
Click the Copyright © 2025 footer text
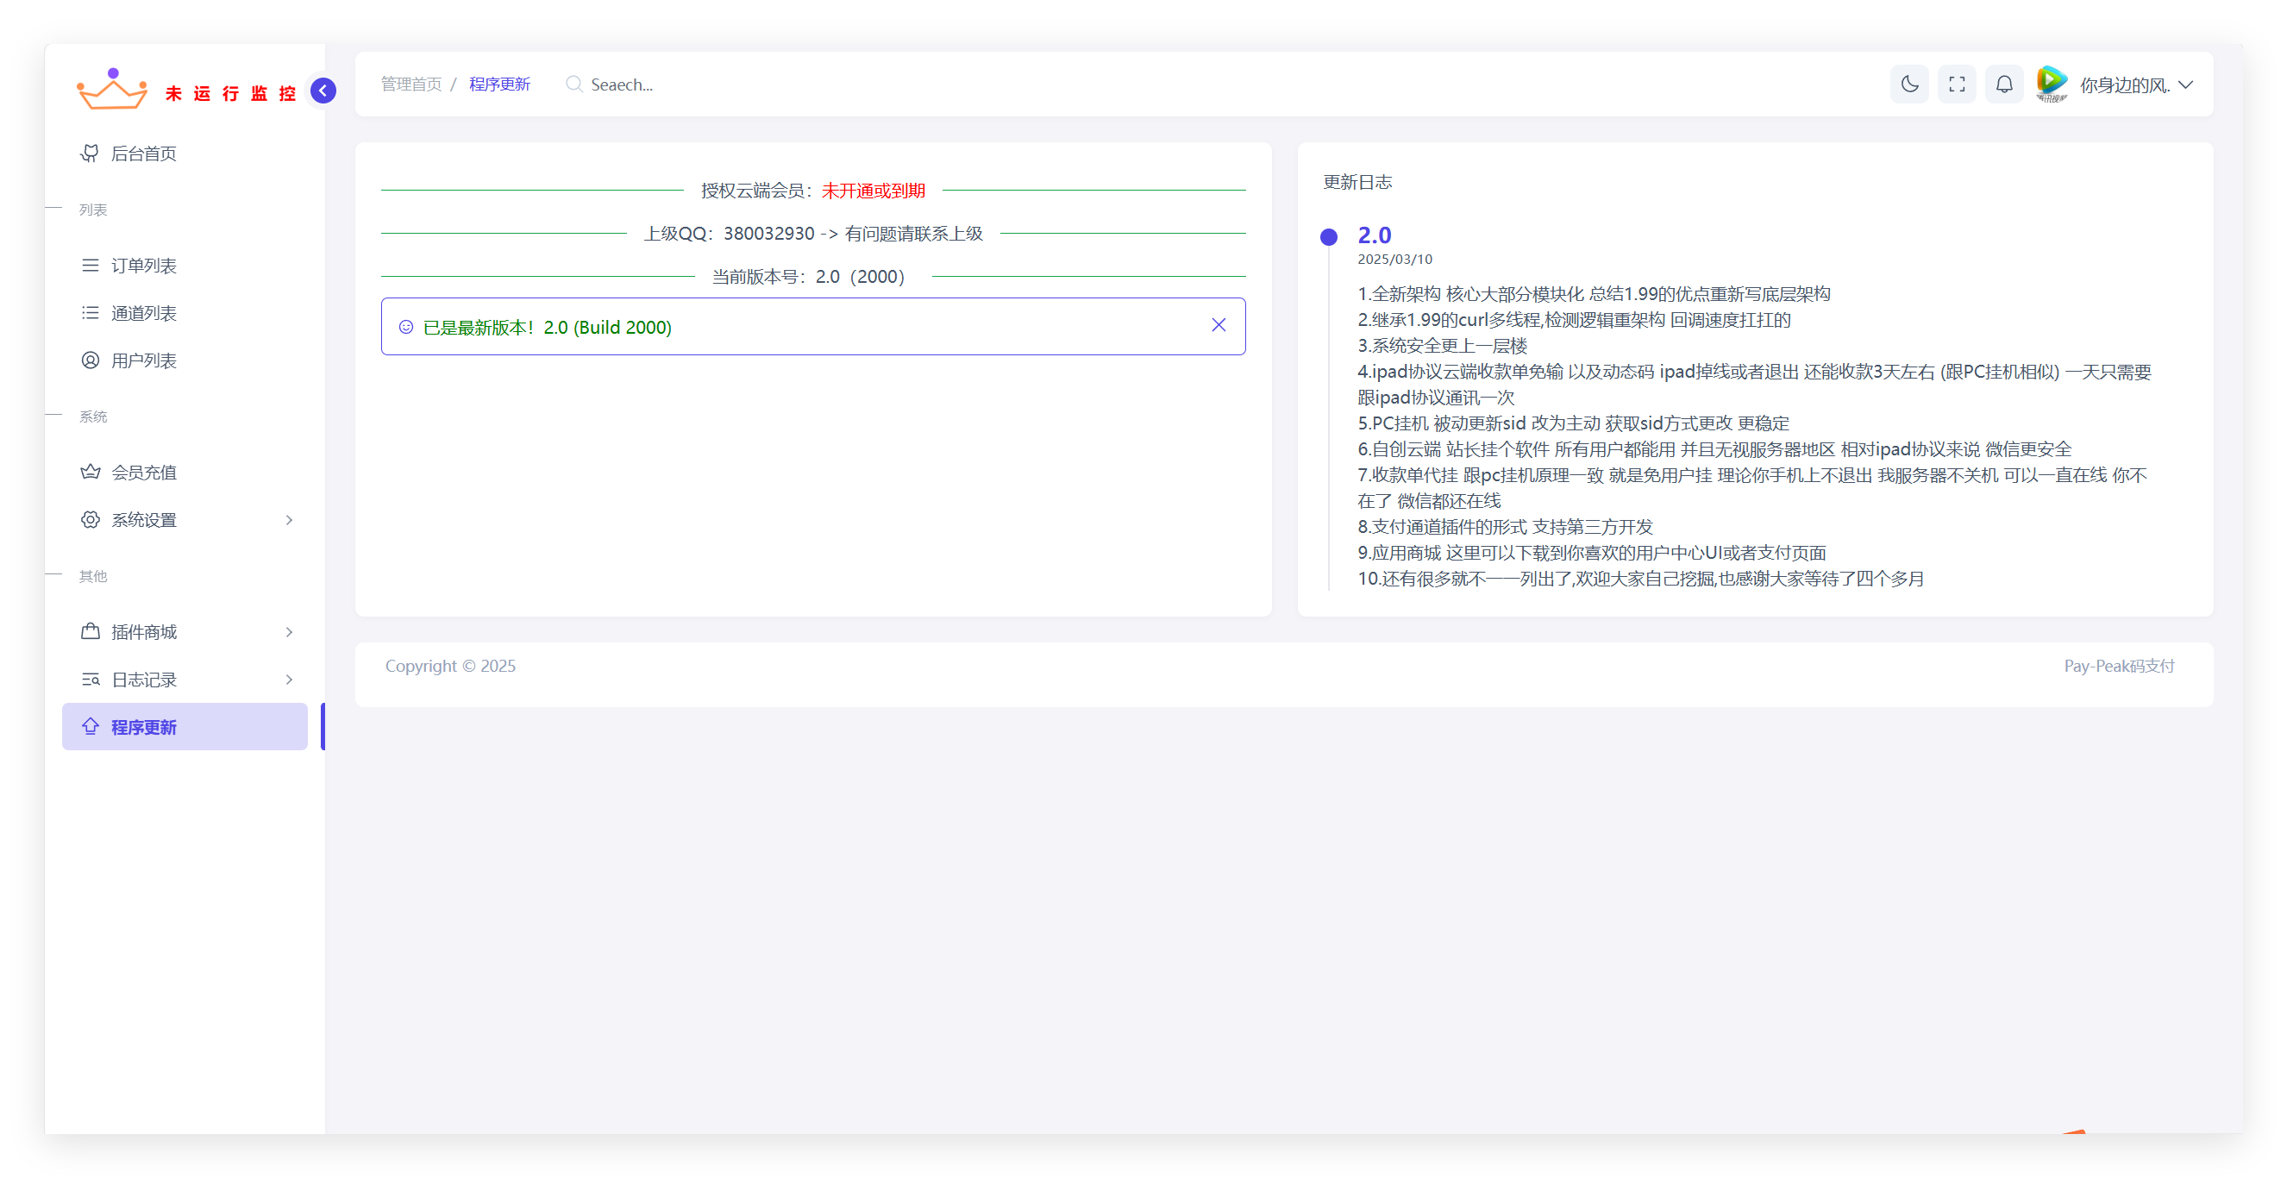[450, 666]
